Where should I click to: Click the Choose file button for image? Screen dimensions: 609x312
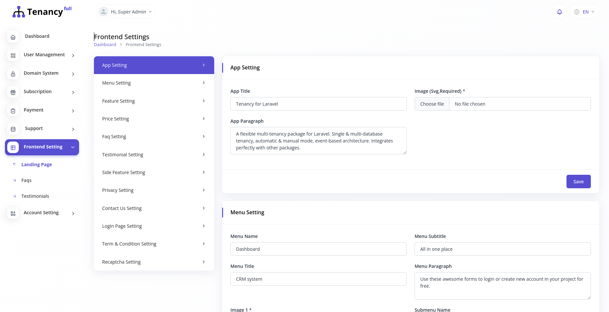432,104
